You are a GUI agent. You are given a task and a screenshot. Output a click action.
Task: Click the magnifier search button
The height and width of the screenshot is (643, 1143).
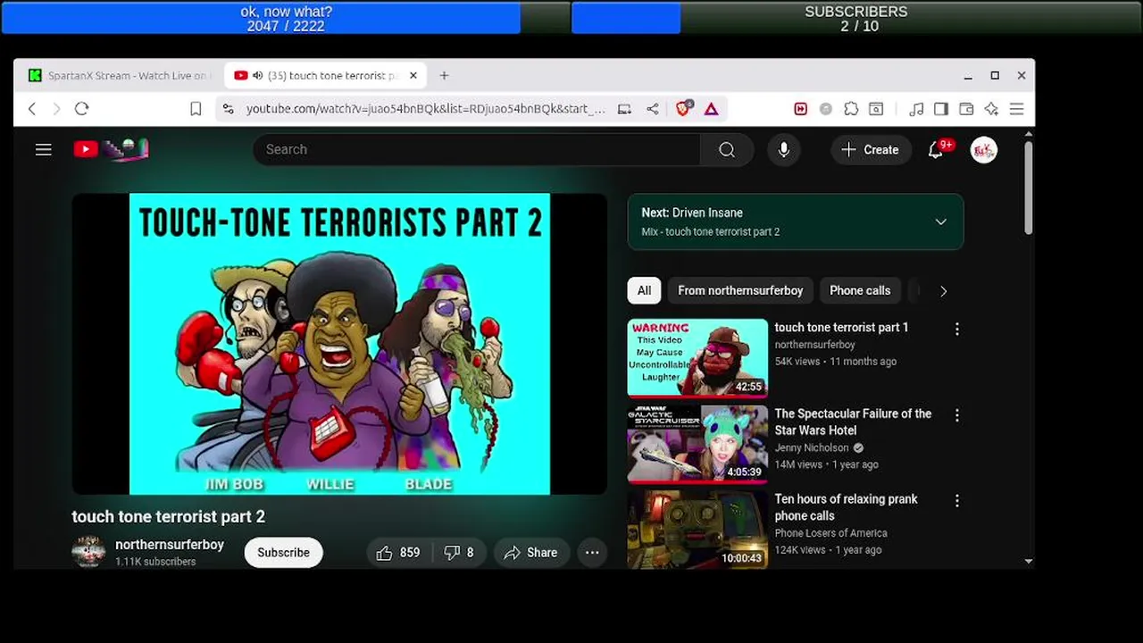(727, 150)
